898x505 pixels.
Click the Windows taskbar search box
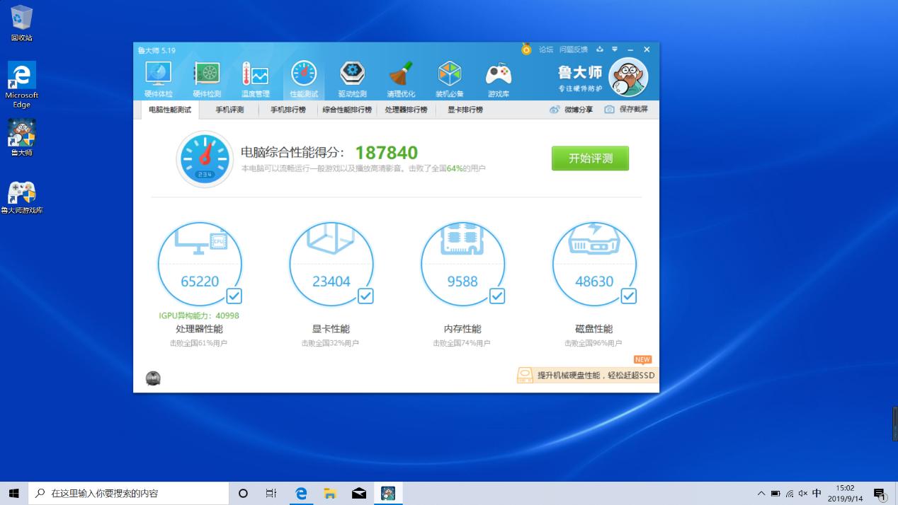pos(127,493)
